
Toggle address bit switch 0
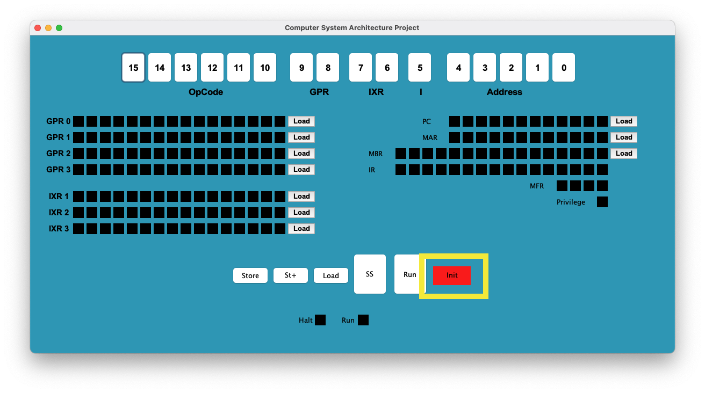[x=564, y=68]
